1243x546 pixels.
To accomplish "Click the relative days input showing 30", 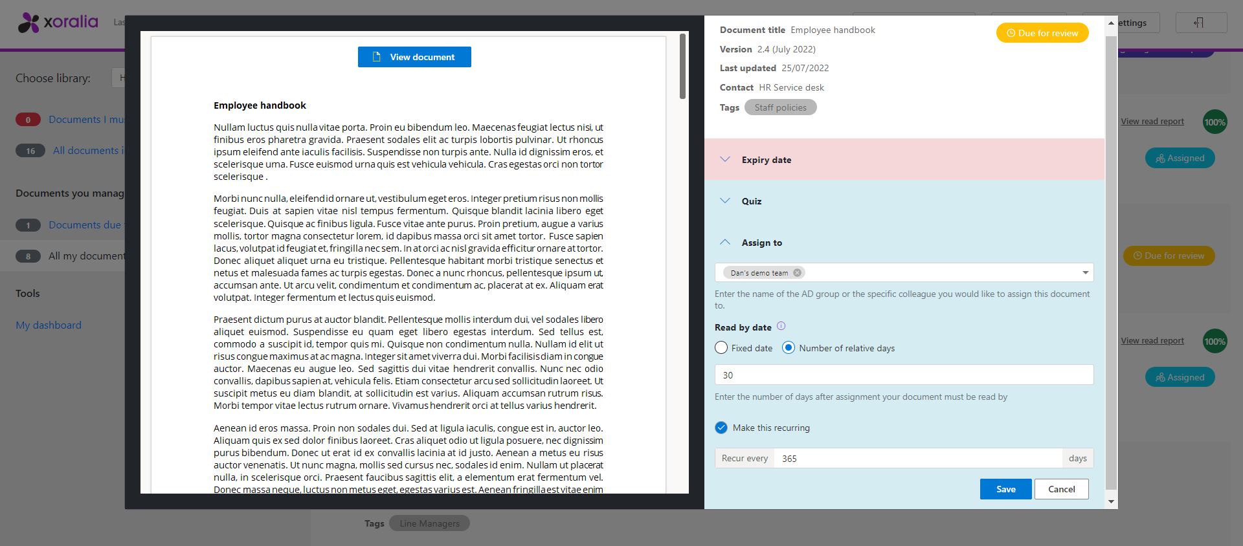I will pos(904,375).
